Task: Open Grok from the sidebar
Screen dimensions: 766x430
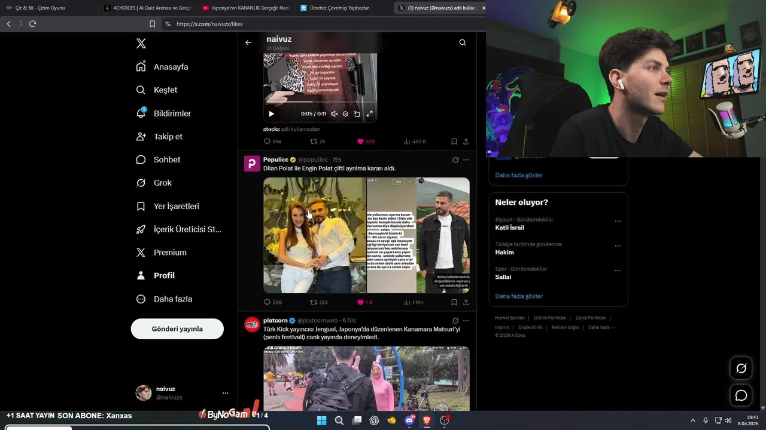Action: pyautogui.click(x=154, y=183)
